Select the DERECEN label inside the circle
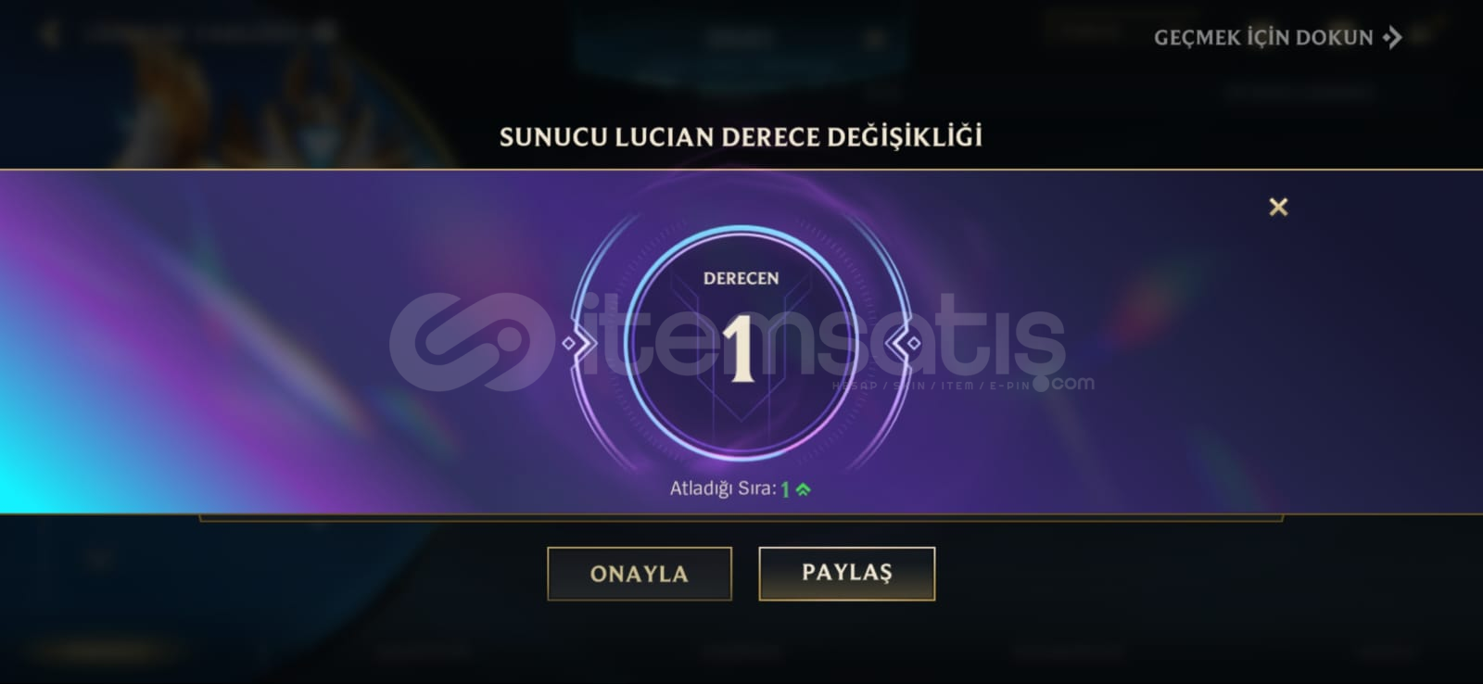Image resolution: width=1483 pixels, height=684 pixels. click(x=741, y=278)
